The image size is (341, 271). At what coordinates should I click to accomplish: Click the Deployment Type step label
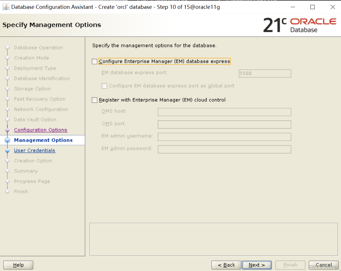point(35,68)
